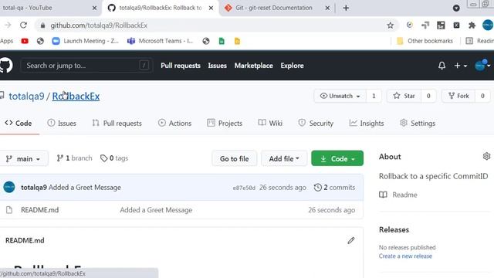Open the totalqa9 owner link

[26, 96]
